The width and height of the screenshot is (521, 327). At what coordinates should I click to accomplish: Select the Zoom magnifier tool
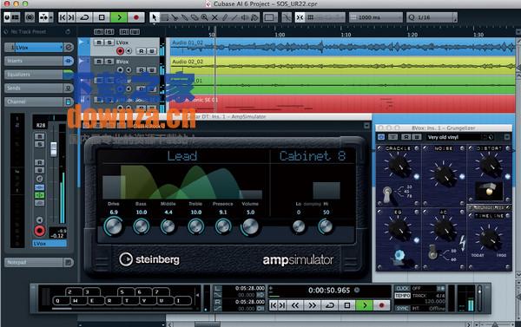[205, 17]
